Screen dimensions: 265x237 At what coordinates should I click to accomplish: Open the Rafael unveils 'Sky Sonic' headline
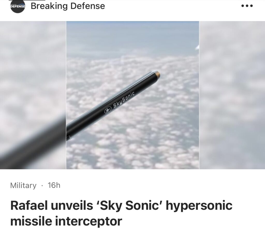pos(121,213)
